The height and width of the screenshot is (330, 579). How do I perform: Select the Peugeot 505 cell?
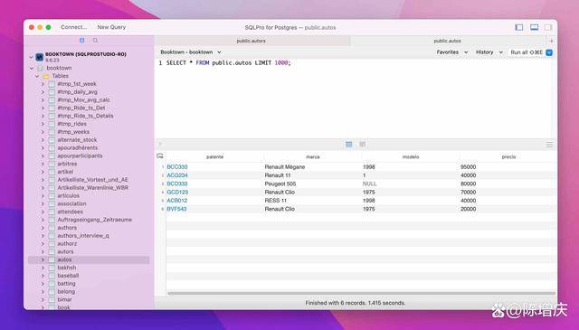pos(280,184)
